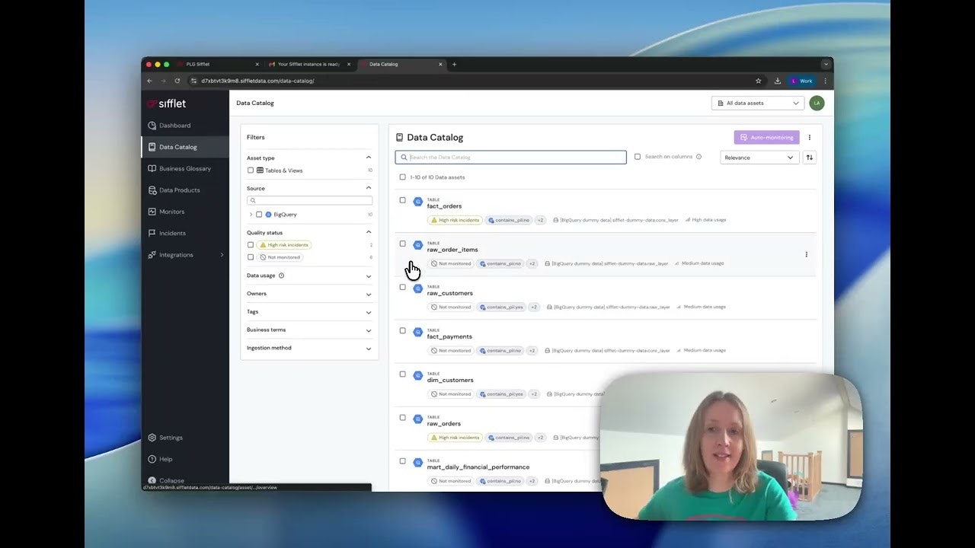Expand the Ingestion method filter section

pos(369,349)
